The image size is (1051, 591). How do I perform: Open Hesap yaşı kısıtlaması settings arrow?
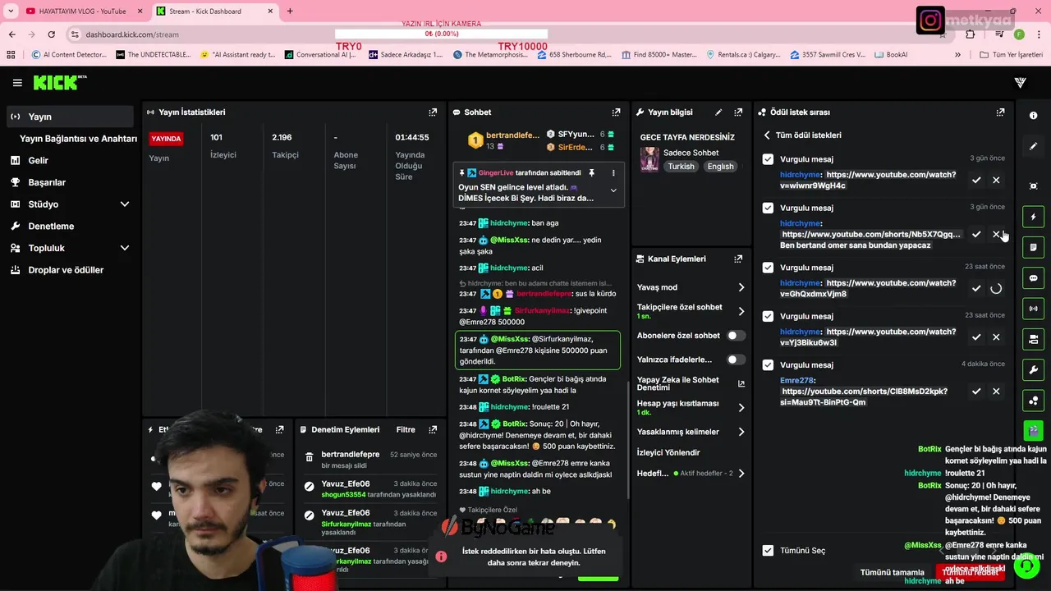click(741, 407)
